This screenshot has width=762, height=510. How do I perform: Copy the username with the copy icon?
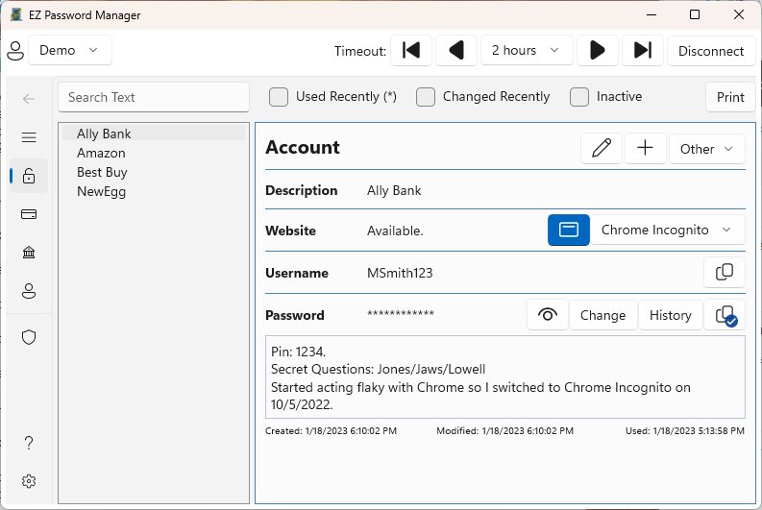pos(725,273)
